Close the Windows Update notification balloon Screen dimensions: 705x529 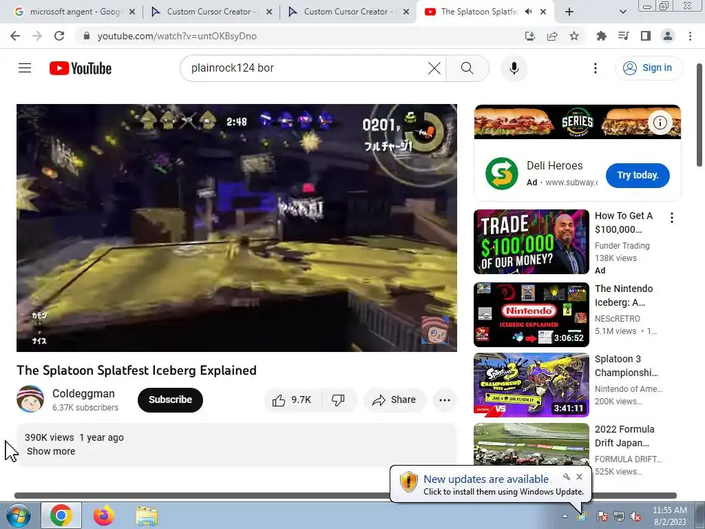[x=580, y=477]
